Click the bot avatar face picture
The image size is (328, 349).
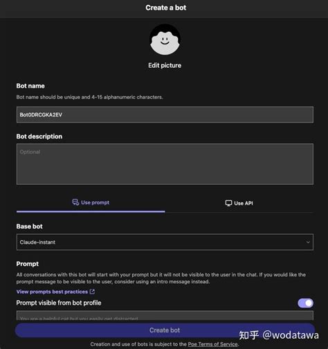coord(165,39)
